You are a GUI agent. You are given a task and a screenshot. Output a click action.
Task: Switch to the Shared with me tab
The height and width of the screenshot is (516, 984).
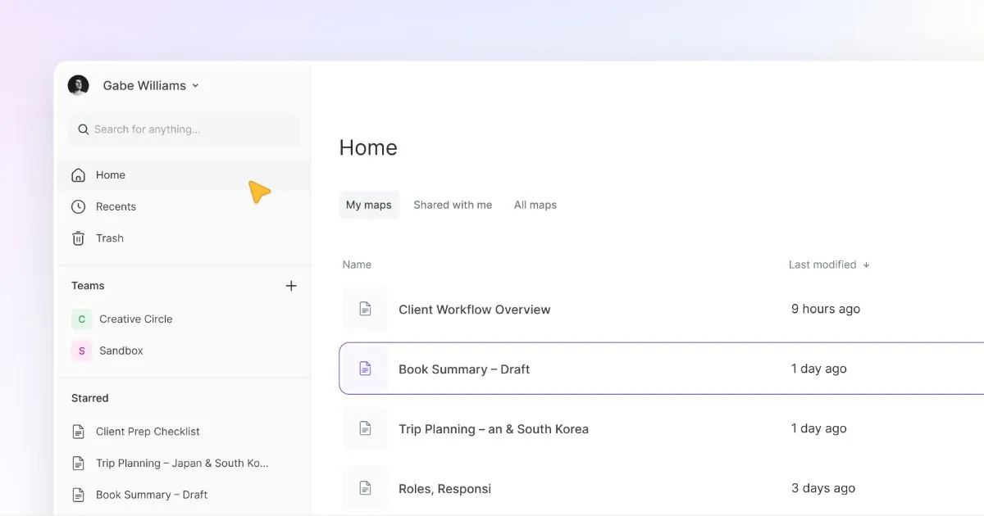[x=453, y=204]
